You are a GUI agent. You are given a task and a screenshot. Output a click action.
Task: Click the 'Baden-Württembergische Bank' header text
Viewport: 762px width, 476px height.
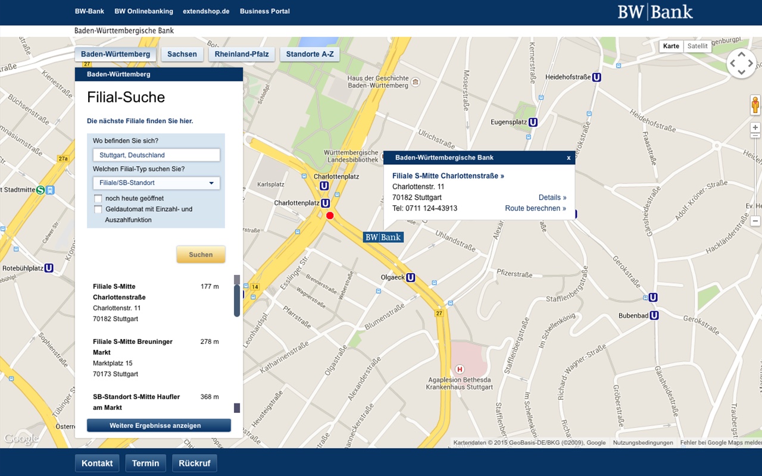(x=124, y=30)
